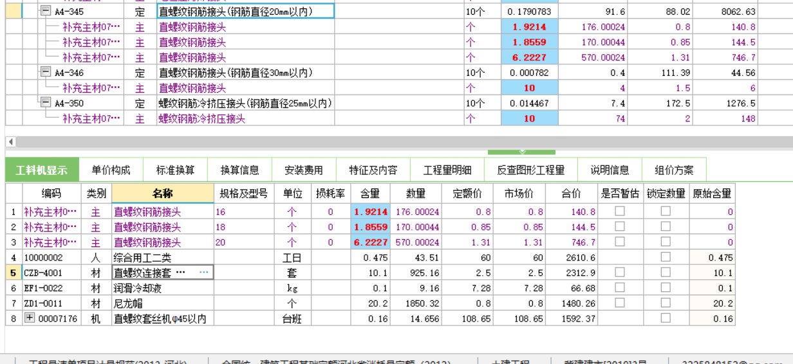Viewport: 793px width, 364px height.
Task: Click quantity cell 1850.32
Action: click(416, 304)
